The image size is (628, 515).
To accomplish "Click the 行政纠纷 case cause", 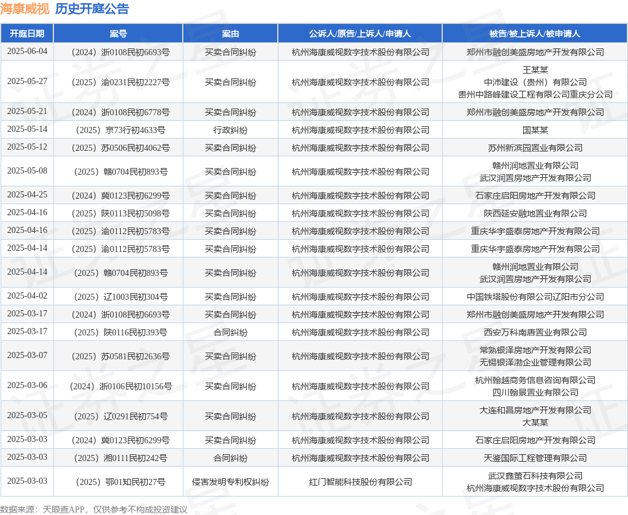I will [x=231, y=130].
